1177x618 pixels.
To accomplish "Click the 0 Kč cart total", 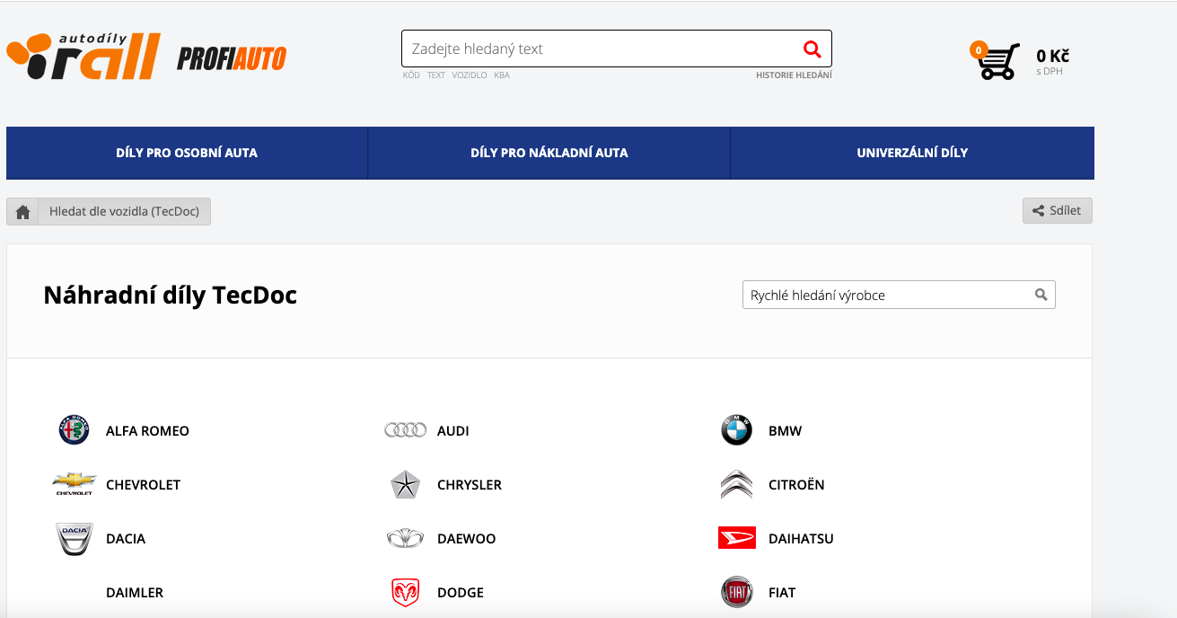I will coord(1052,56).
